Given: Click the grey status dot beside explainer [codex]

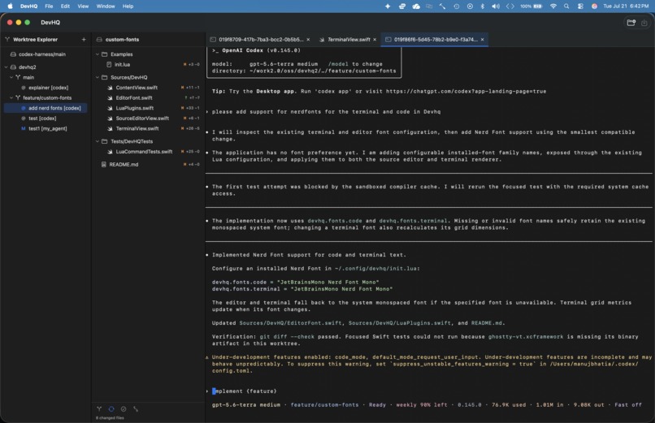Looking at the screenshot, I should click(24, 88).
